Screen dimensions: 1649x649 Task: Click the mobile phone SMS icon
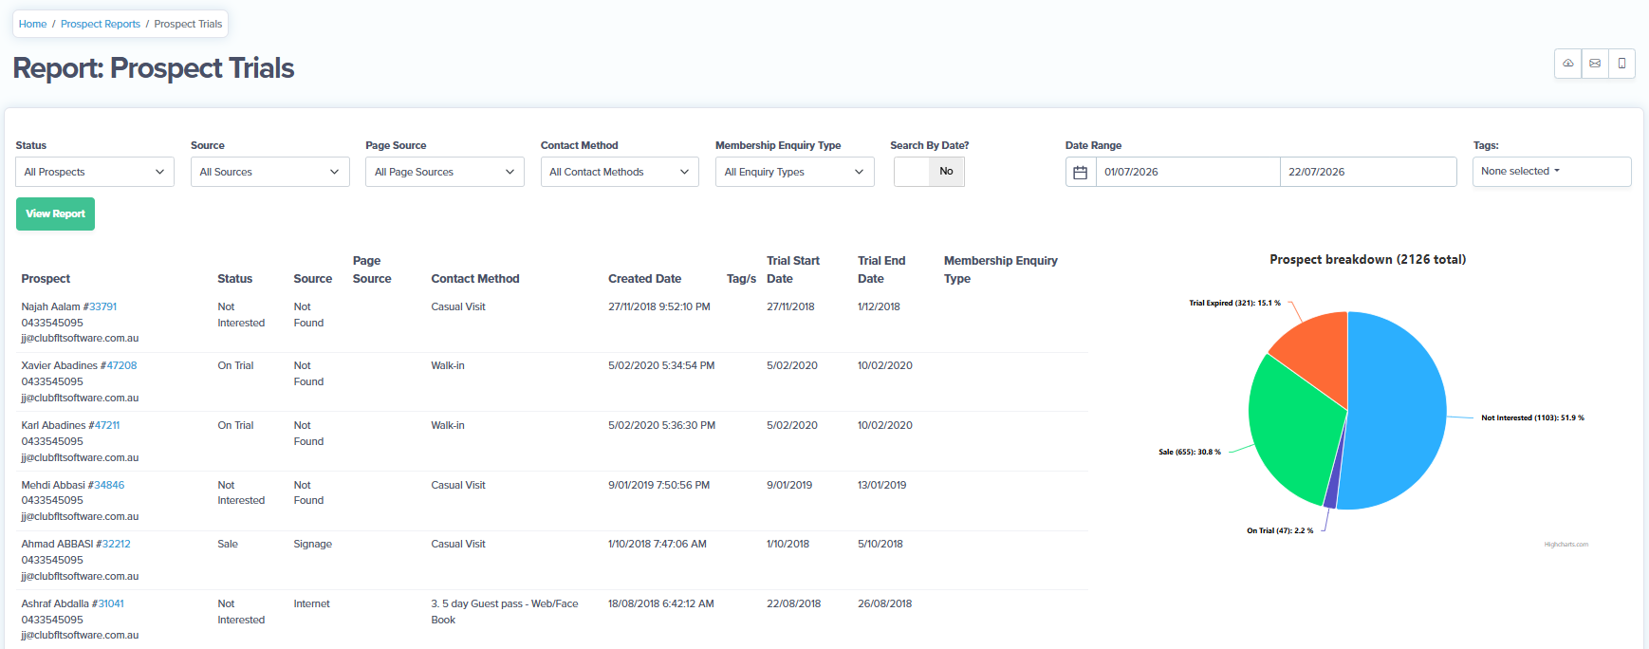tap(1621, 64)
